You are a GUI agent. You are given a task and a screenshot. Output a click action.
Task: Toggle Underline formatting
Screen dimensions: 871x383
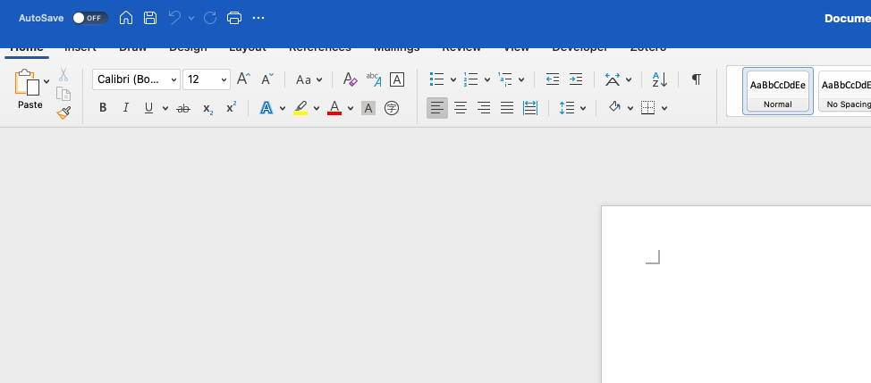148,107
